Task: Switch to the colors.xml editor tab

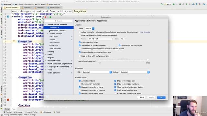Action: click(x=39, y=7)
